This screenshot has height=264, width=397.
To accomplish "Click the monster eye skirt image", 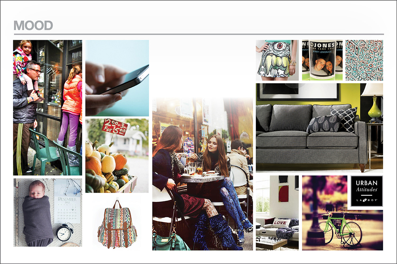I will coord(277,60).
